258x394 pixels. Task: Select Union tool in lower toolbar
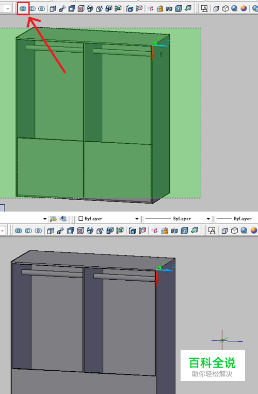click(19, 231)
